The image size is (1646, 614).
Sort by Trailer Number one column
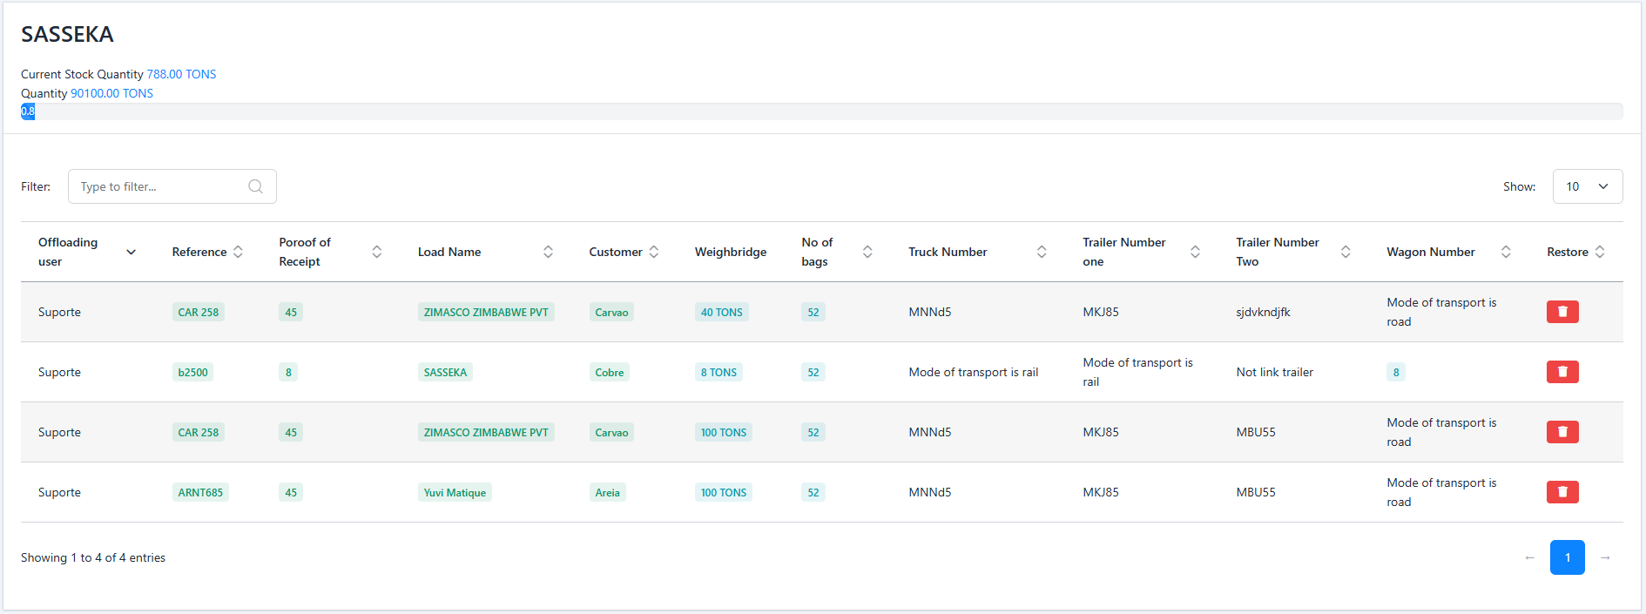(1194, 252)
